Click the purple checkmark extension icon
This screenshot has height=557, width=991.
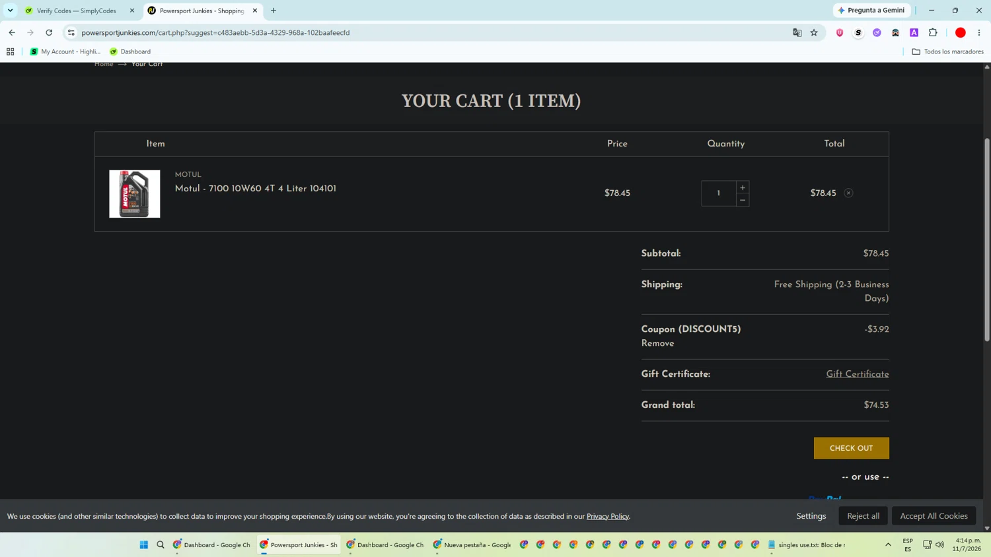[x=877, y=32]
